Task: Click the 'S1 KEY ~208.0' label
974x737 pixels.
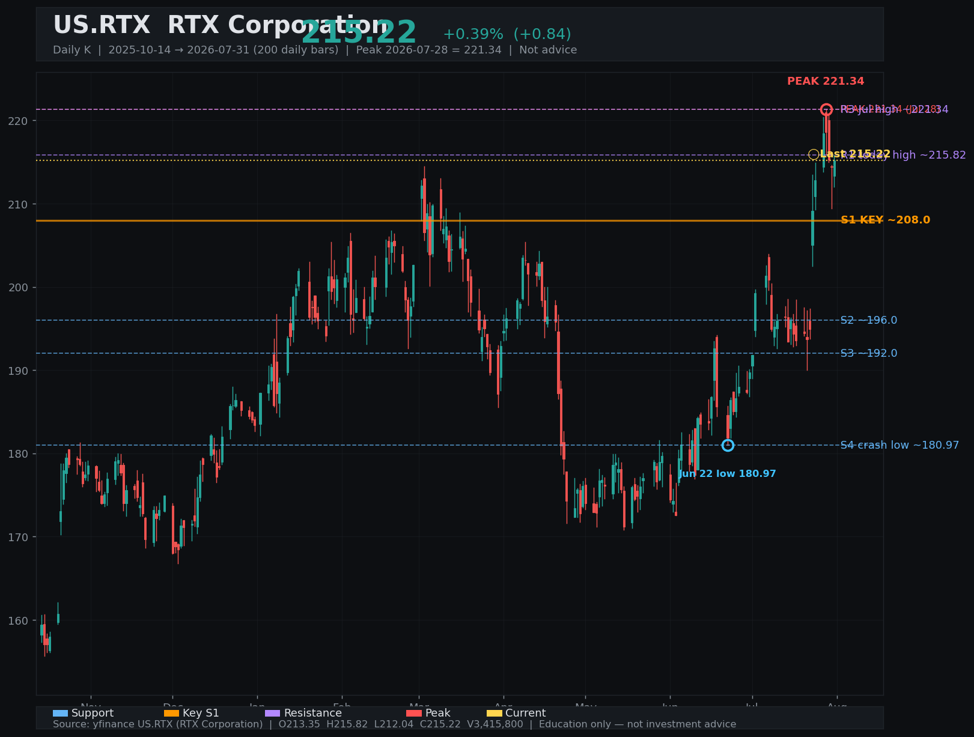Action: tap(885, 220)
